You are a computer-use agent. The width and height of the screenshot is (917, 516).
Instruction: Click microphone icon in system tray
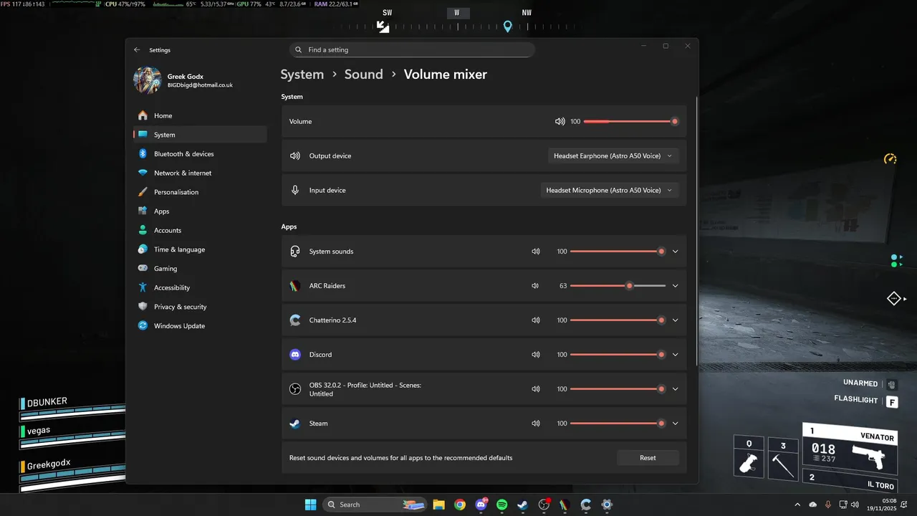pyautogui.click(x=829, y=505)
